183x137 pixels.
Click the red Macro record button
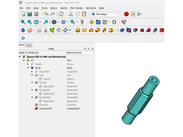click(x=126, y=14)
